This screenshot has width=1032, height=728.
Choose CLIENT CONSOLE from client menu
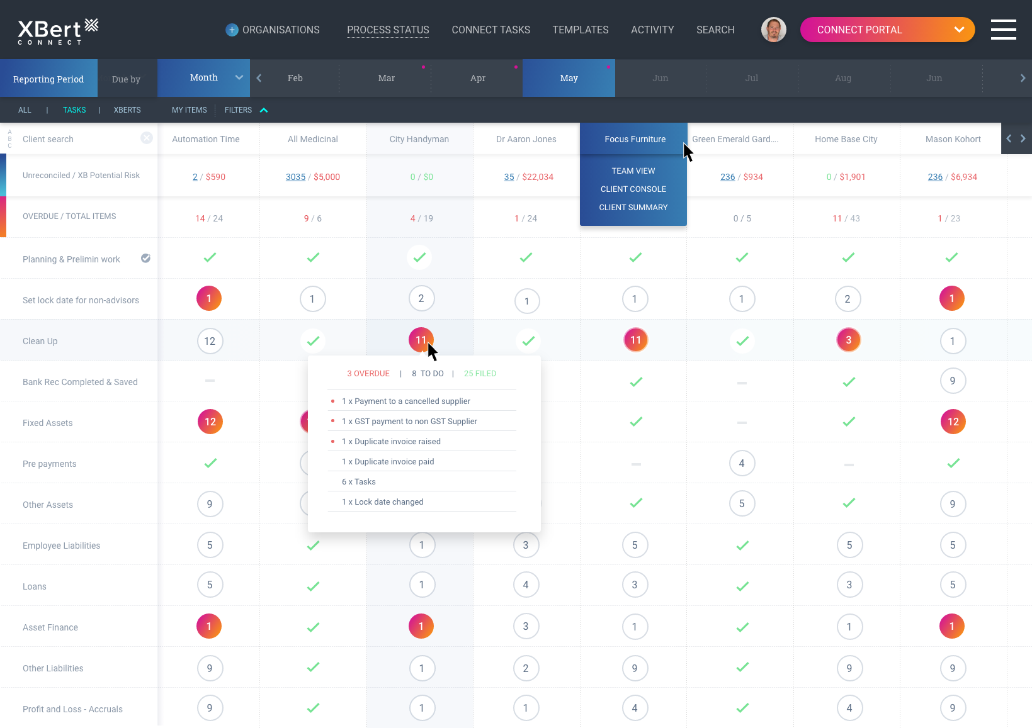(x=633, y=189)
